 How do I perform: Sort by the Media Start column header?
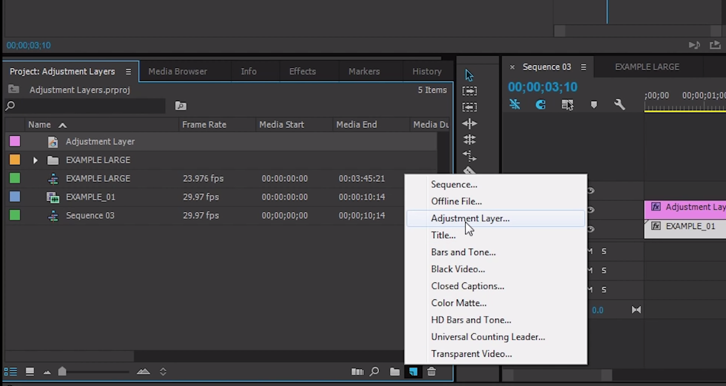281,124
